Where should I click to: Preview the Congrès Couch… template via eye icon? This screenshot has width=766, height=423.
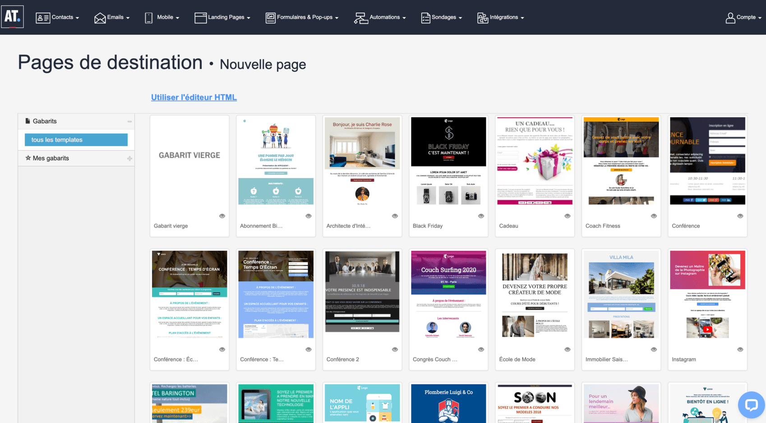tap(481, 349)
